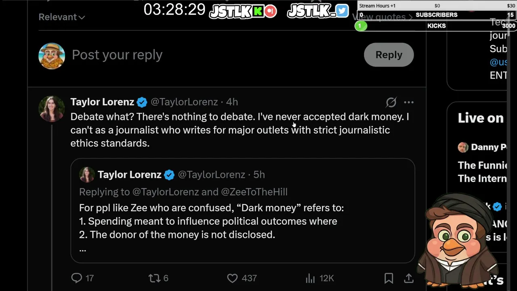Image resolution: width=517 pixels, height=291 pixels.
Task: Open your own profile avatar by reply box
Action: click(x=52, y=56)
